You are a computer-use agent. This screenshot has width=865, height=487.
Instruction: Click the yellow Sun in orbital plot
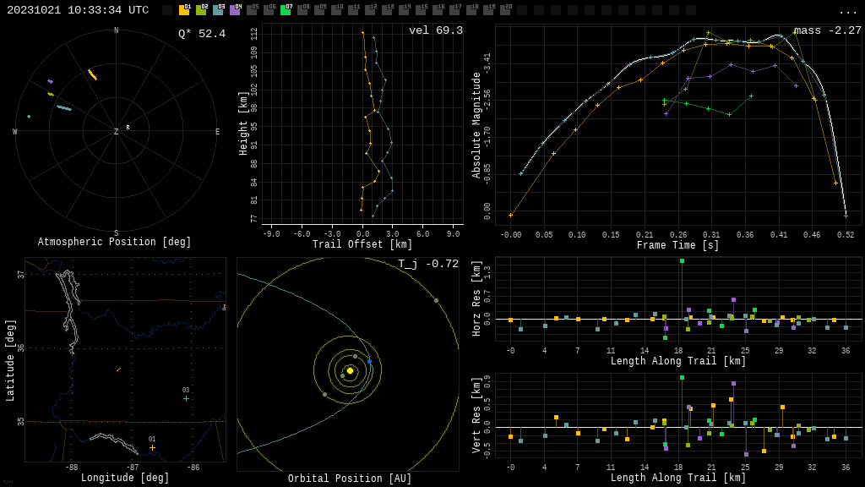point(350,370)
